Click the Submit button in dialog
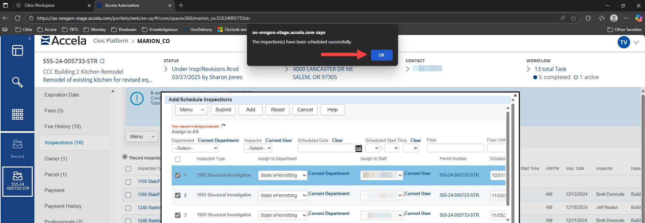Image resolution: width=645 pixels, height=223 pixels. click(x=223, y=110)
